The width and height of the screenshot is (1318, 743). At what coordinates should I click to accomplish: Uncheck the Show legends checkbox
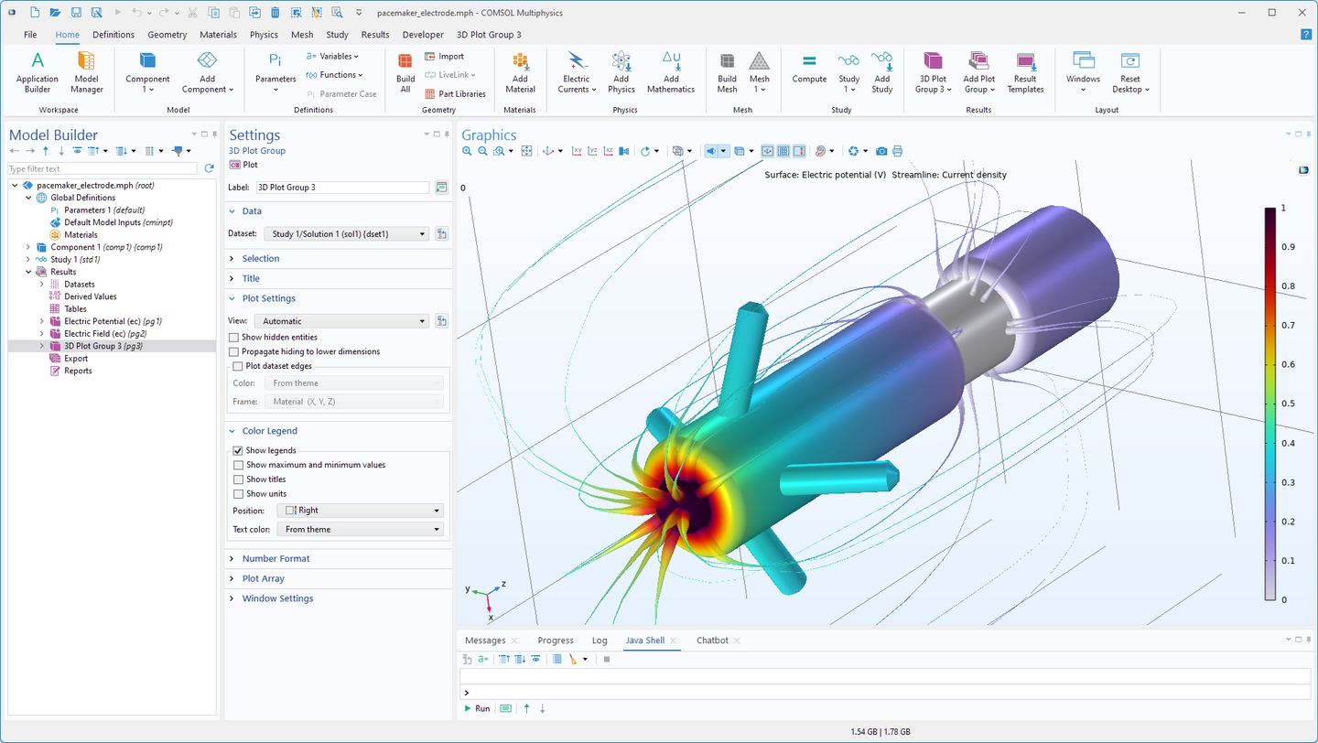pyautogui.click(x=239, y=450)
